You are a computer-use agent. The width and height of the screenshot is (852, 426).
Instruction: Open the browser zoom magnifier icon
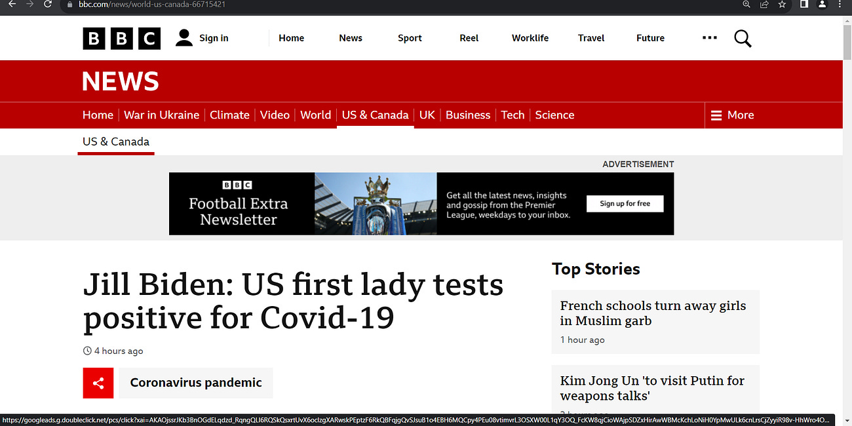[x=746, y=4]
